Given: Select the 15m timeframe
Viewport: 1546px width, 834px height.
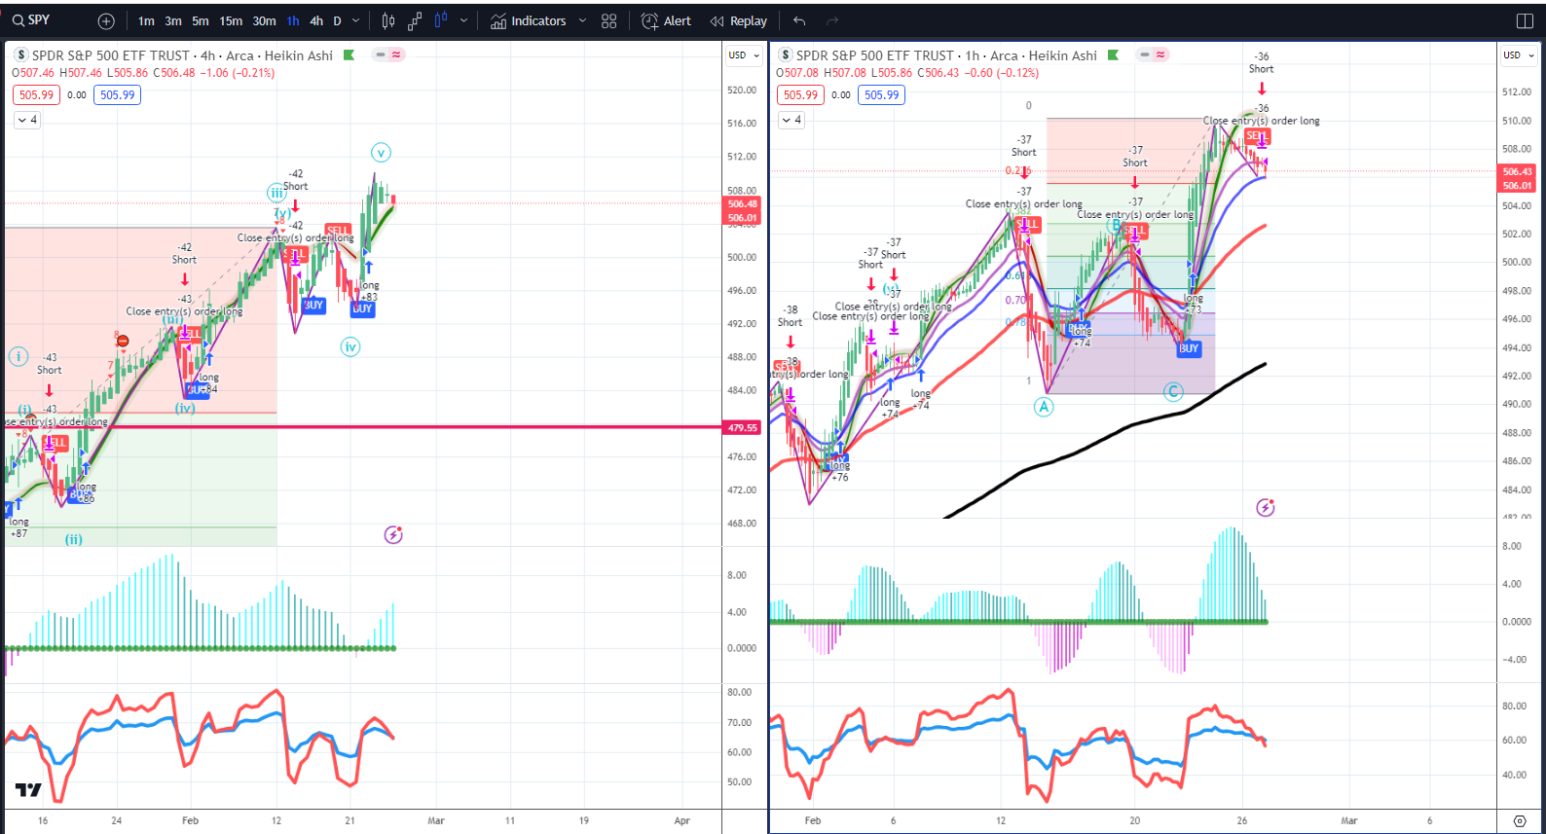Looking at the screenshot, I should tap(231, 21).
